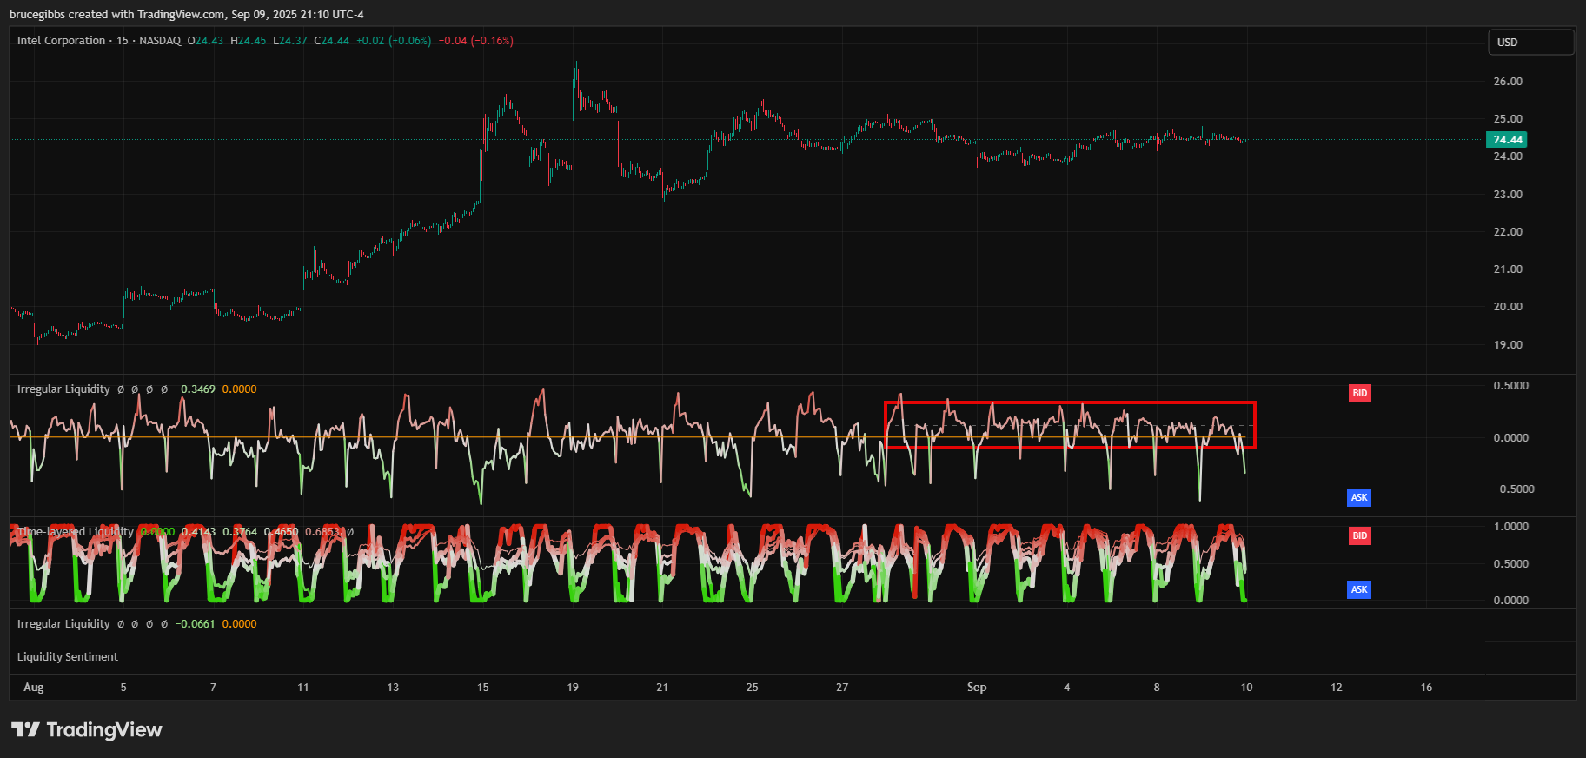Click the red BID label in the Irregular Liquidity pane
Image resolution: width=1586 pixels, height=758 pixels.
[1359, 393]
